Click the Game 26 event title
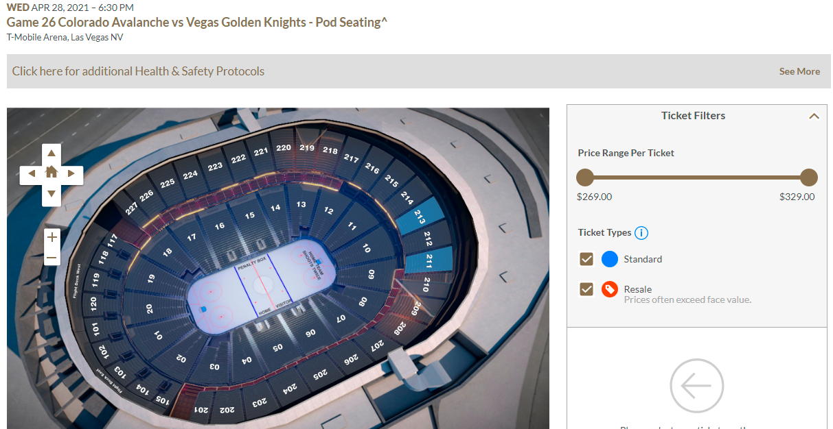This screenshot has width=833, height=429. coord(197,22)
